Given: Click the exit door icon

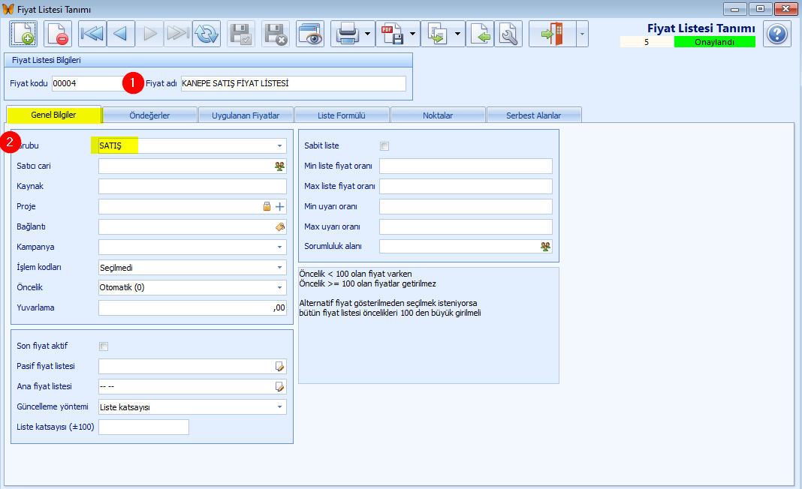Looking at the screenshot, I should 553,34.
